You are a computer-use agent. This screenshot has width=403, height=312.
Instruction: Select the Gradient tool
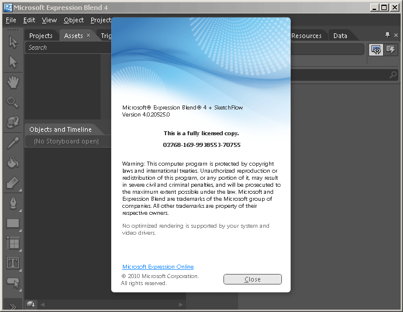[x=13, y=183]
